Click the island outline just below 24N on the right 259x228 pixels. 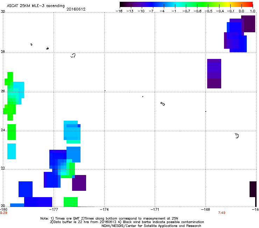pos(237,136)
